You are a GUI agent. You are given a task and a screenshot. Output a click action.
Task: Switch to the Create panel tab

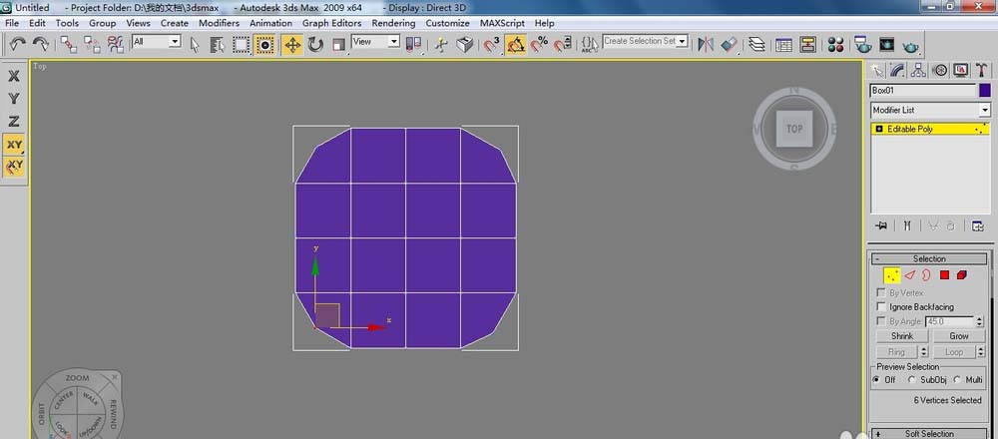(x=877, y=70)
